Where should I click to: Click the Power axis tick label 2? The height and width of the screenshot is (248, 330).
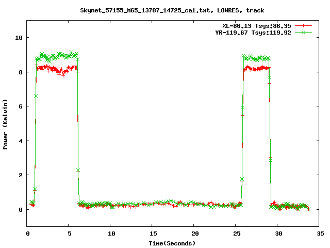(x=21, y=175)
